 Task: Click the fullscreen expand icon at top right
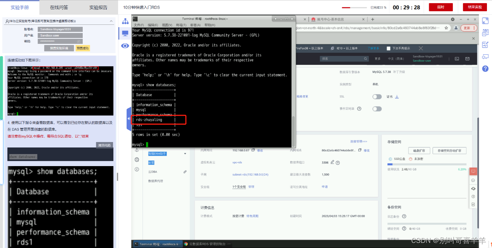[x=485, y=21]
